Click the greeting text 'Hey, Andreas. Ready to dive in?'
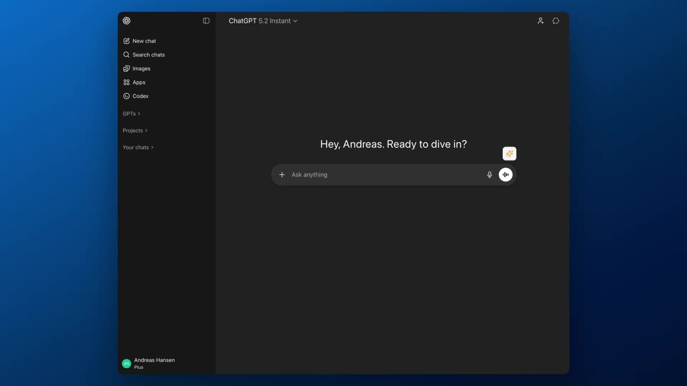This screenshot has height=386, width=687. (x=394, y=144)
